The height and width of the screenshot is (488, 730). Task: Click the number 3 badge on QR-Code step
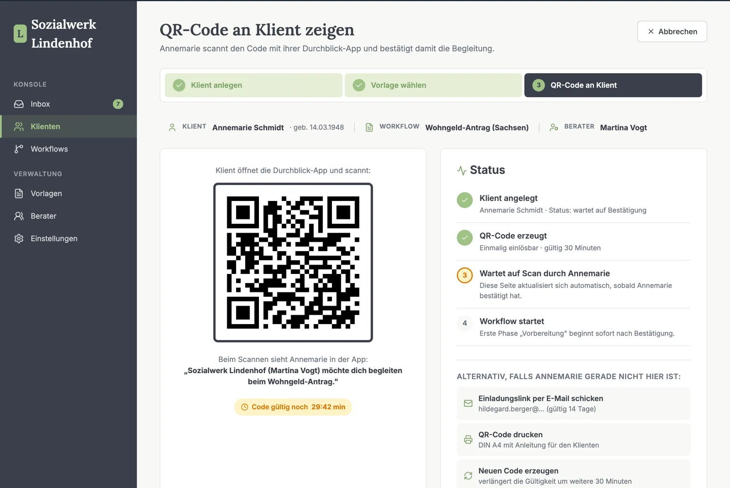pos(539,85)
